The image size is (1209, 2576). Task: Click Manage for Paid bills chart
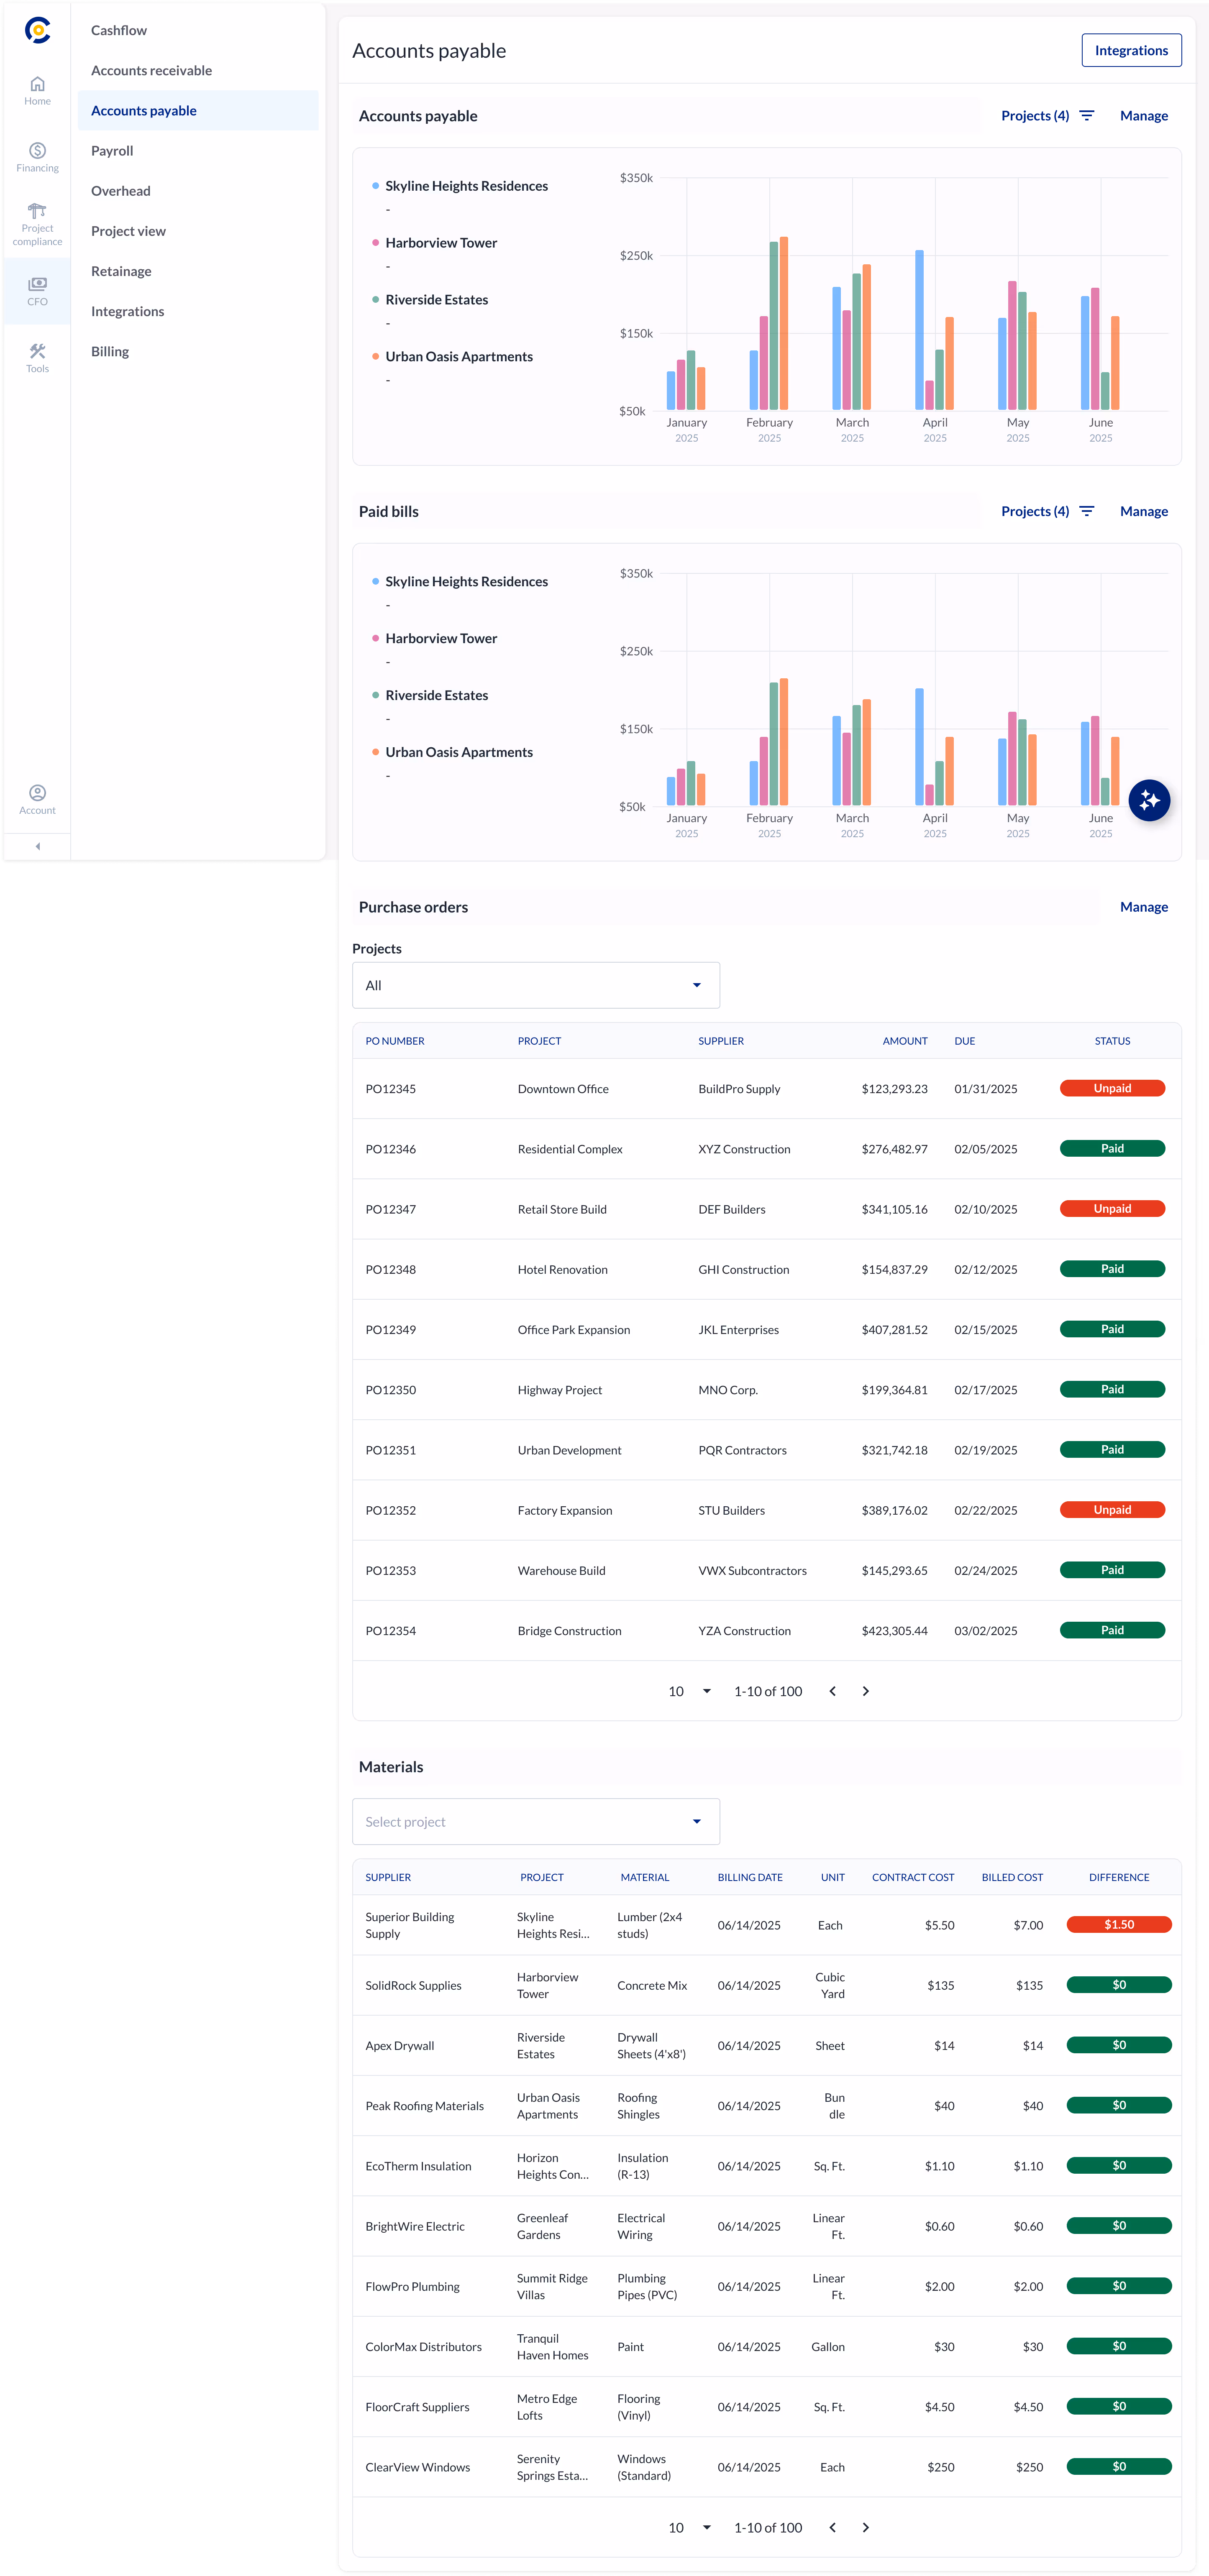[x=1144, y=511]
